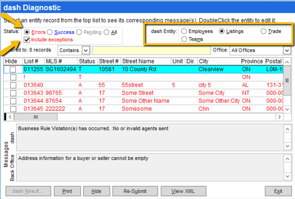Click the Exit button

(x=278, y=191)
